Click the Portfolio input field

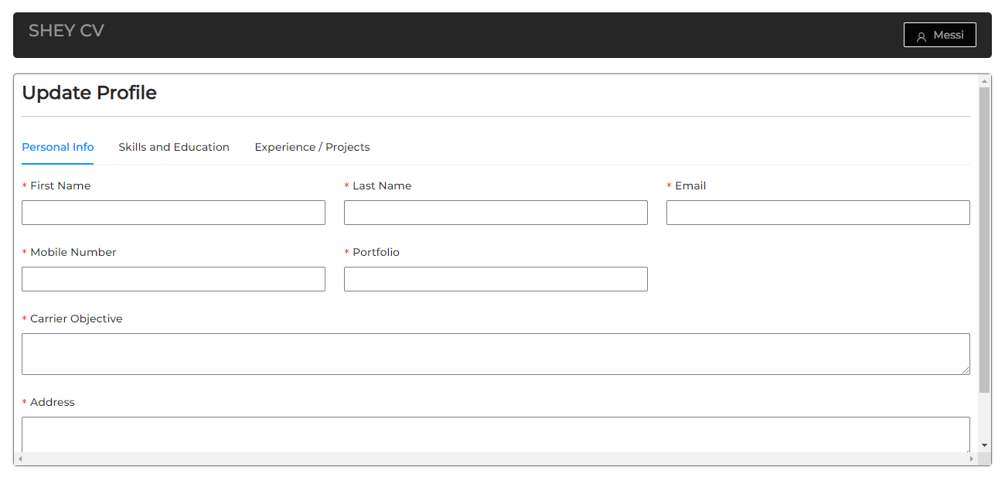point(496,279)
